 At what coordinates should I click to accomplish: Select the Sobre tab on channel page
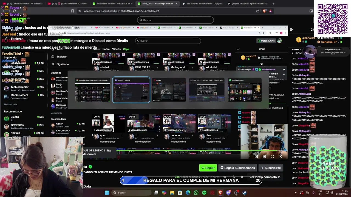[106, 49]
